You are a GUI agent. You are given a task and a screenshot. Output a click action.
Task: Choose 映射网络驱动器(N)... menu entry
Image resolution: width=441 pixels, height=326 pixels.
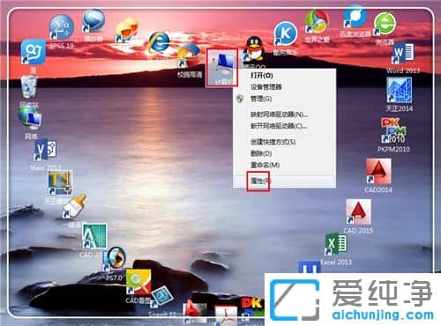click(279, 115)
